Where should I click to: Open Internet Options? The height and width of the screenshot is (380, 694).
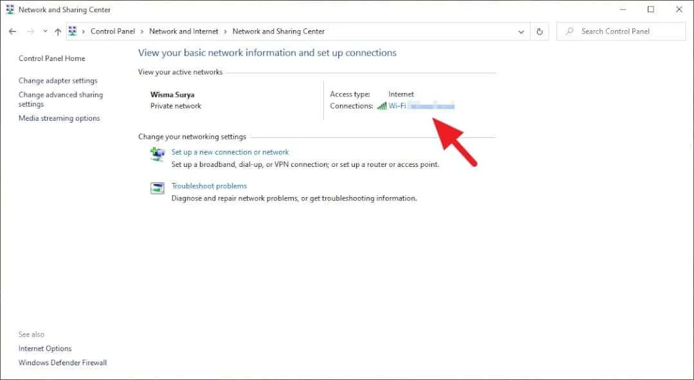click(x=45, y=349)
